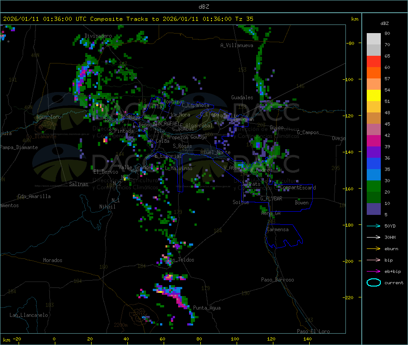Click the 'C_Española' map label
Image resolution: width=408 pixels, height=345 pixels.
[195, 105]
